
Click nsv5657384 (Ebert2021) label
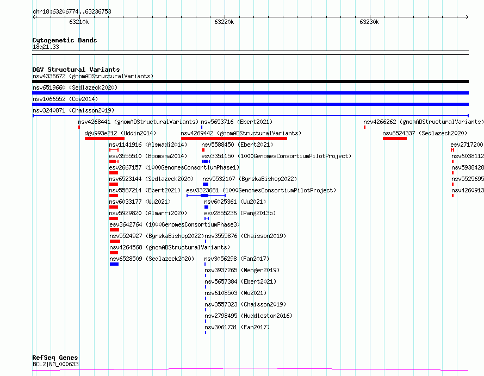[x=240, y=281]
